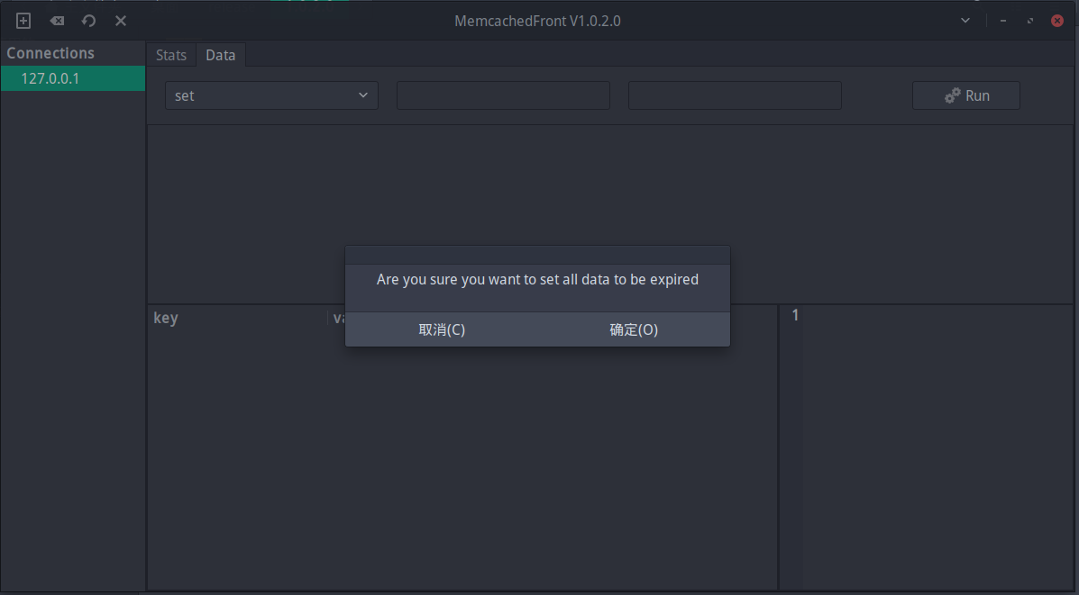The height and width of the screenshot is (595, 1079).
Task: Click the Connections panel heading
Action: click(50, 53)
